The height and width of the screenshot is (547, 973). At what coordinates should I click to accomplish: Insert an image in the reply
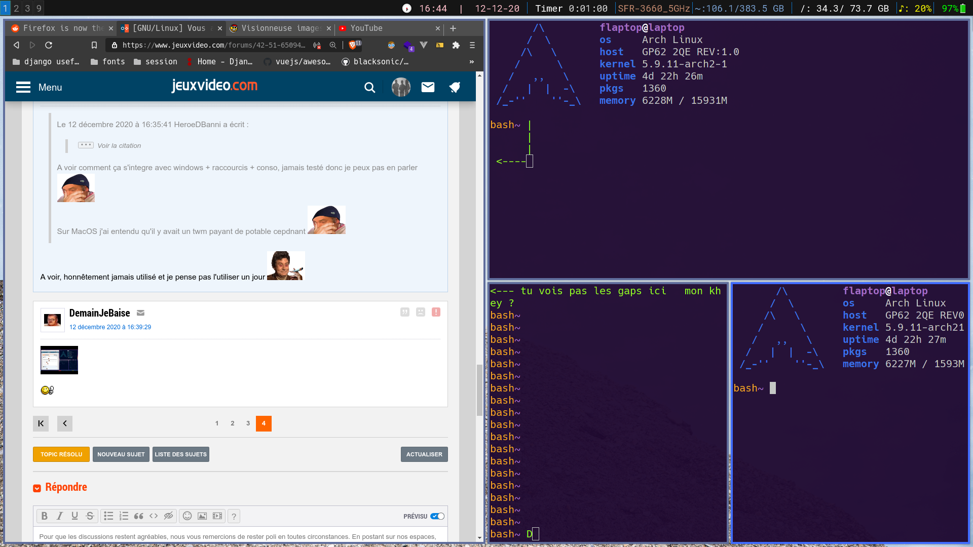pos(202,516)
